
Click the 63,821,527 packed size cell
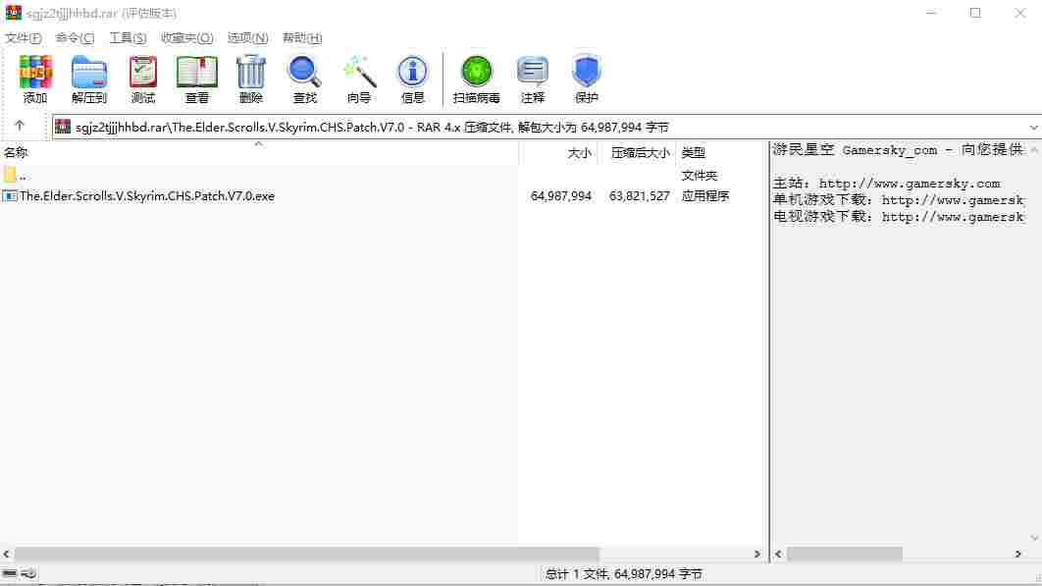click(x=640, y=196)
